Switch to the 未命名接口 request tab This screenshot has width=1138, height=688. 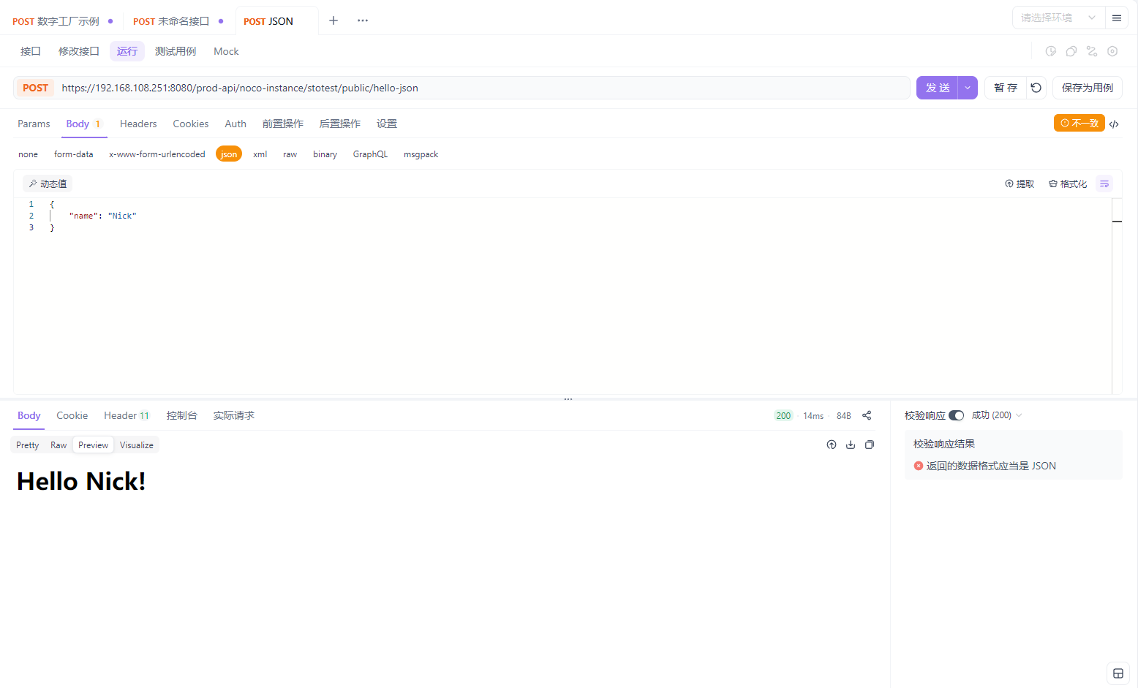(x=169, y=21)
